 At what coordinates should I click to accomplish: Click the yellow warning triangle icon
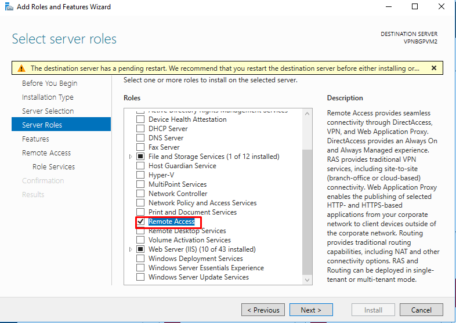click(x=21, y=68)
